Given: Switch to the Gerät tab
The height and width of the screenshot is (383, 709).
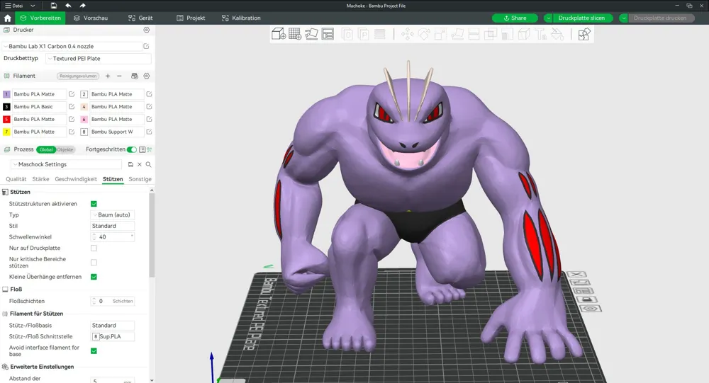Looking at the screenshot, I should tap(140, 18).
